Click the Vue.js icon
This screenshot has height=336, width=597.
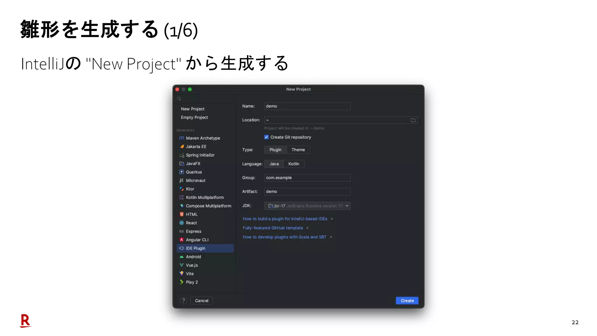[x=182, y=265]
